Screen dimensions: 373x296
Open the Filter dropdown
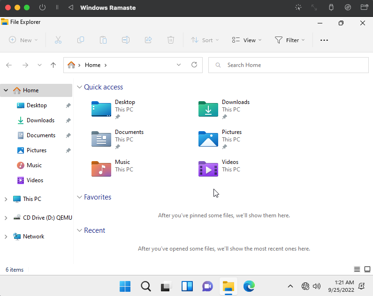click(x=290, y=40)
